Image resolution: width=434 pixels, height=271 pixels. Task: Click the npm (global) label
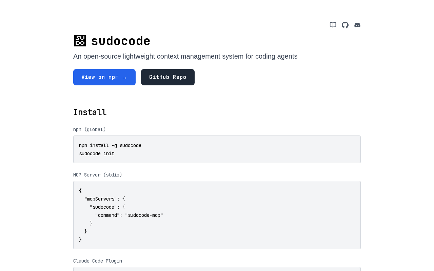coord(90,129)
